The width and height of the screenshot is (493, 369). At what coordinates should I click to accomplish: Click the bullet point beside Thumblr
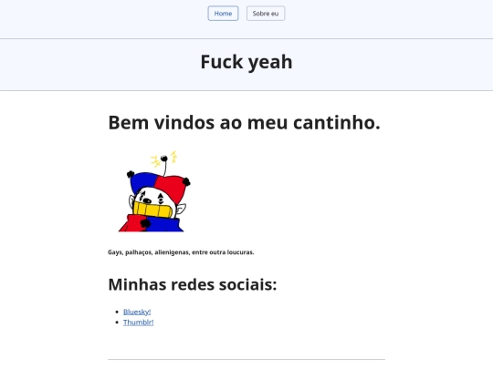117,323
